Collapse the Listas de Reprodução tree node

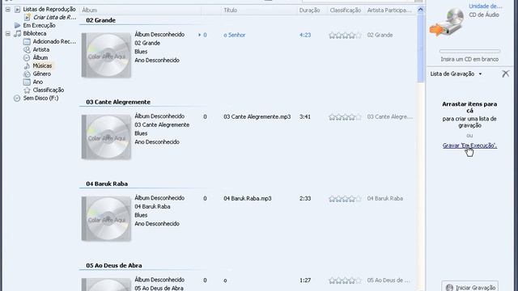click(x=8, y=9)
